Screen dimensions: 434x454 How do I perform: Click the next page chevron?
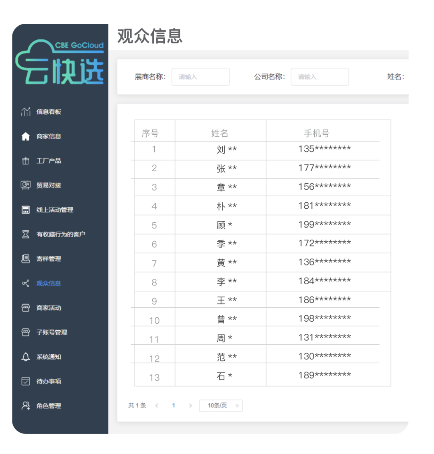[x=190, y=406]
